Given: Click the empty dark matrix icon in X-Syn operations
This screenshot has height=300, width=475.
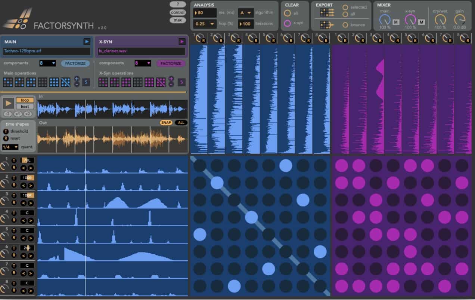Looking at the screenshot, I should pyautogui.click(x=138, y=82).
